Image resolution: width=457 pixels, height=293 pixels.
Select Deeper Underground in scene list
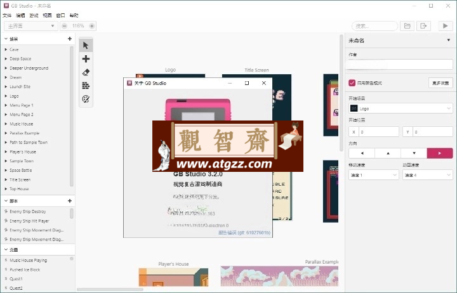pyautogui.click(x=29, y=68)
